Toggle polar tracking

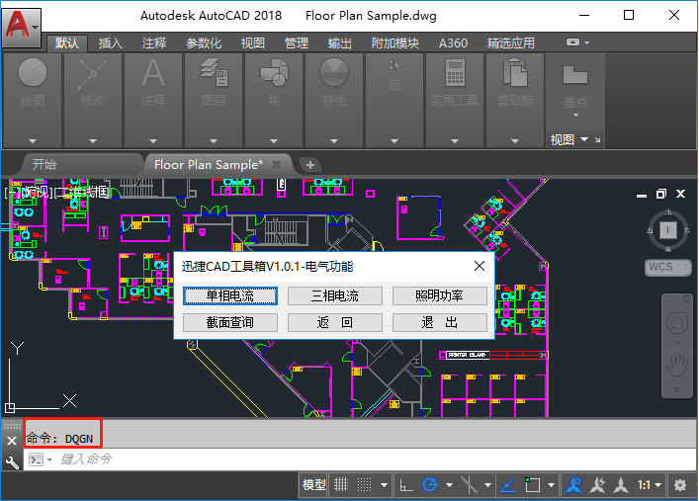(x=430, y=485)
